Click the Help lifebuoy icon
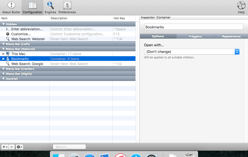 tap(241, 6)
